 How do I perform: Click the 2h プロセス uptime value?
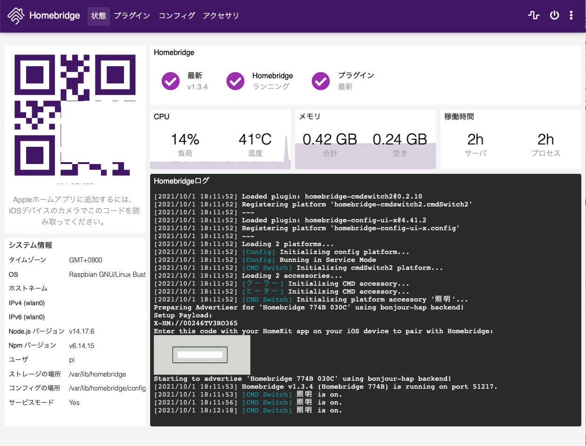tap(546, 139)
